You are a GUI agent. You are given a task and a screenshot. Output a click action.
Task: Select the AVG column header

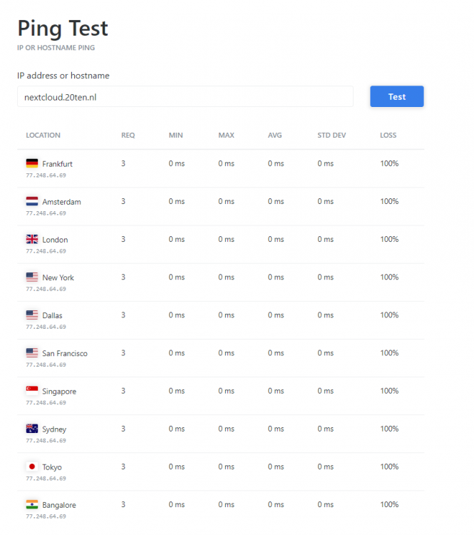click(x=275, y=135)
